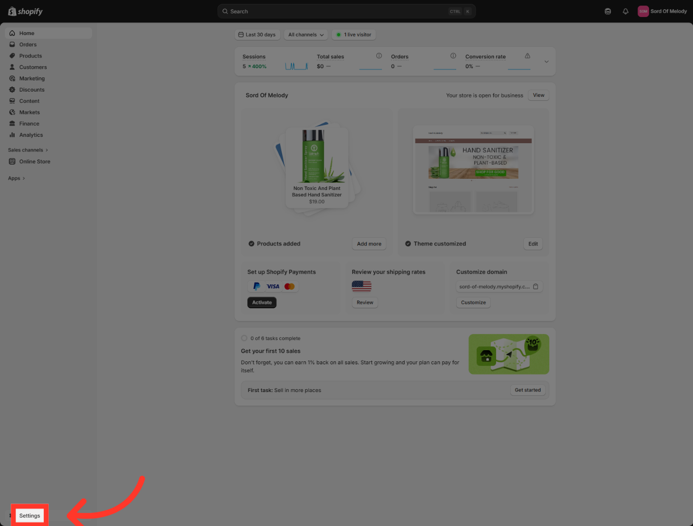Click the checkmark icon beside Products added
The height and width of the screenshot is (526, 693).
point(251,244)
